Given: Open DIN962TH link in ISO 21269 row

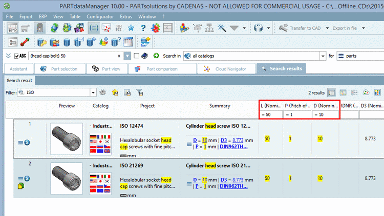Looking at the screenshot, I should (233, 186).
